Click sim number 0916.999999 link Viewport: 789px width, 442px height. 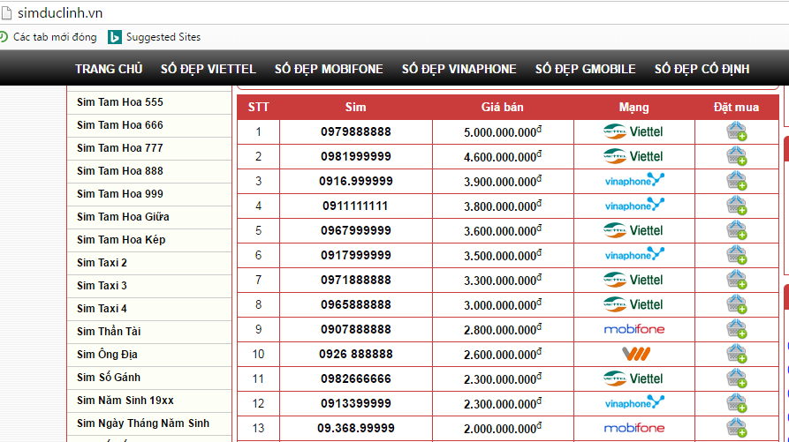pyautogui.click(x=355, y=181)
